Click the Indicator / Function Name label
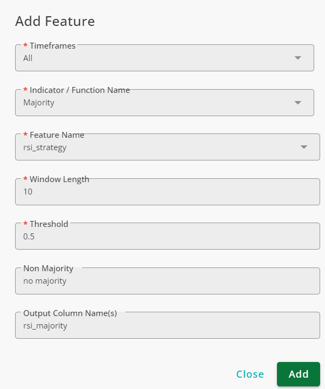325x389 pixels. point(80,90)
